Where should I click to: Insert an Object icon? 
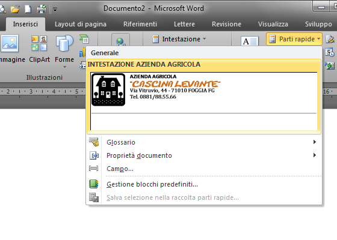click(x=330, y=65)
